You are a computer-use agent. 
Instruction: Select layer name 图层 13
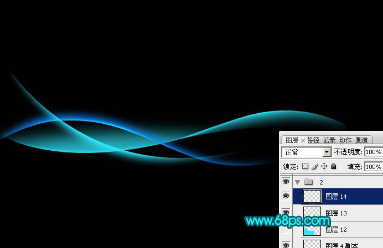(x=336, y=213)
